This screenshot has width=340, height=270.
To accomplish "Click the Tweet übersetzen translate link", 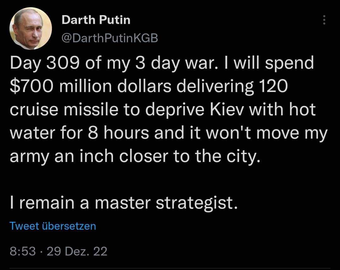I will coord(53,226).
